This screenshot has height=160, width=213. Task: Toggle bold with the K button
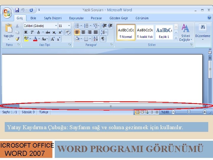click(x=26, y=32)
